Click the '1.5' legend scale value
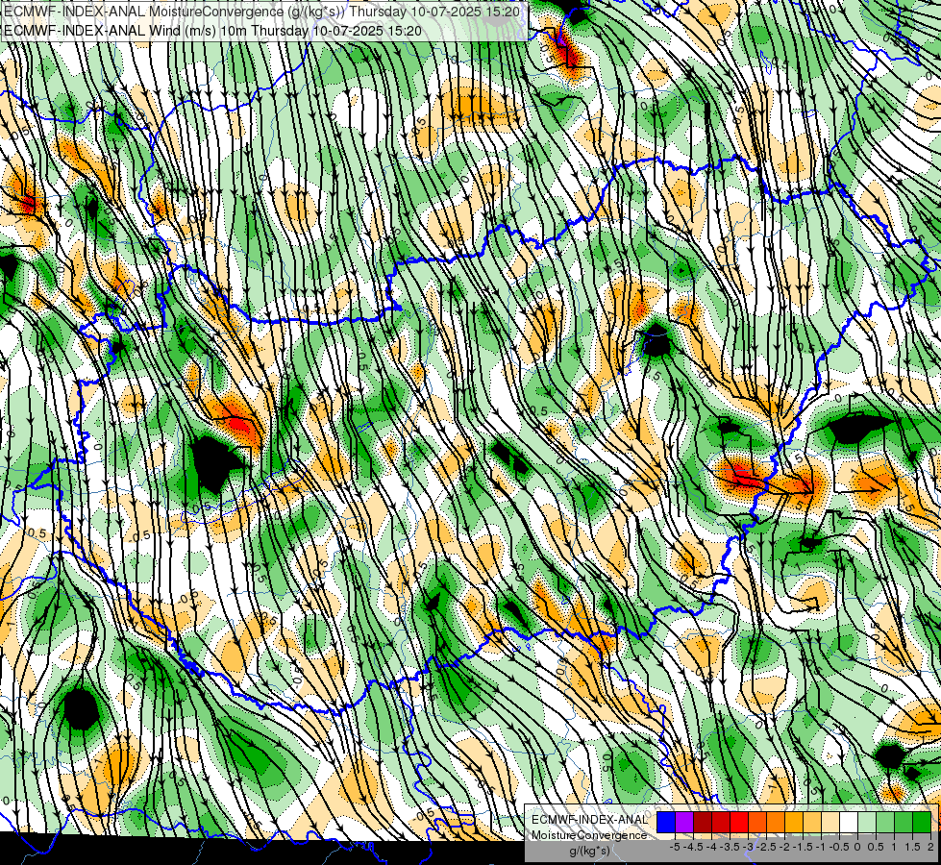The width and height of the screenshot is (941, 865). [913, 847]
